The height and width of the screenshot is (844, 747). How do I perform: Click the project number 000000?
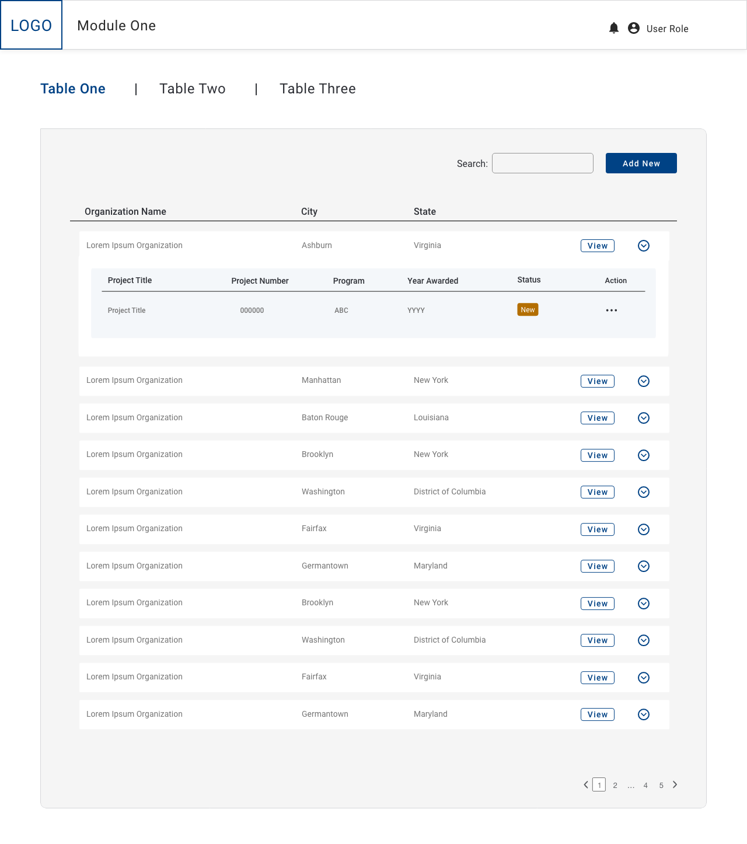tap(252, 311)
